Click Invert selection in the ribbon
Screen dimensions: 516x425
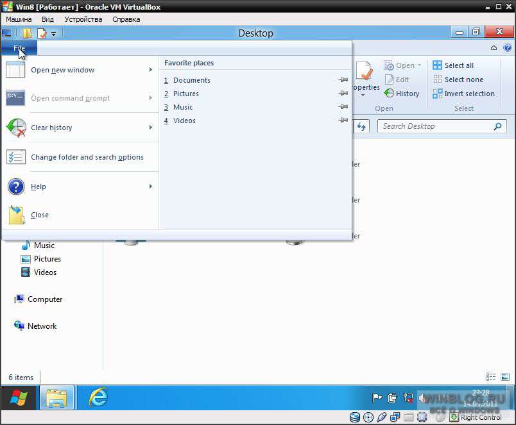point(463,94)
